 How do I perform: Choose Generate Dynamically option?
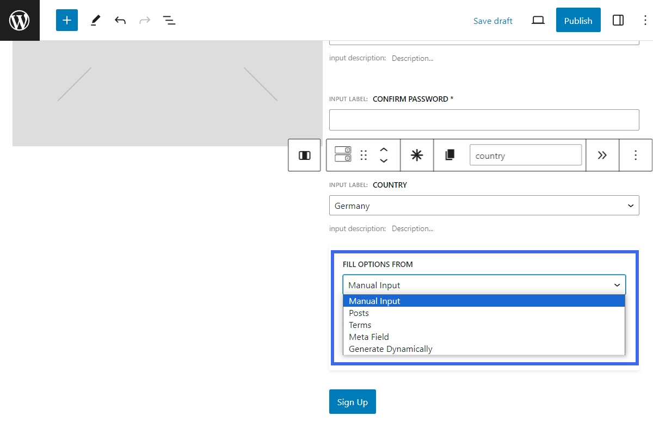point(391,349)
